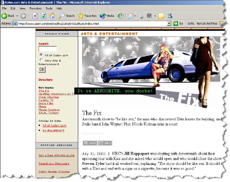Print the page with printer icon
Screen dimensions: 230x182
coord(141,16)
